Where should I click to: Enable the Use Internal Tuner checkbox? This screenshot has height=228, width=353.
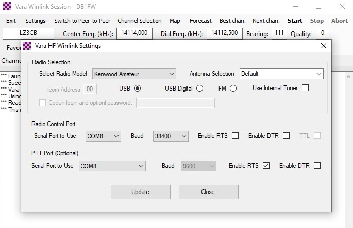[305, 88]
